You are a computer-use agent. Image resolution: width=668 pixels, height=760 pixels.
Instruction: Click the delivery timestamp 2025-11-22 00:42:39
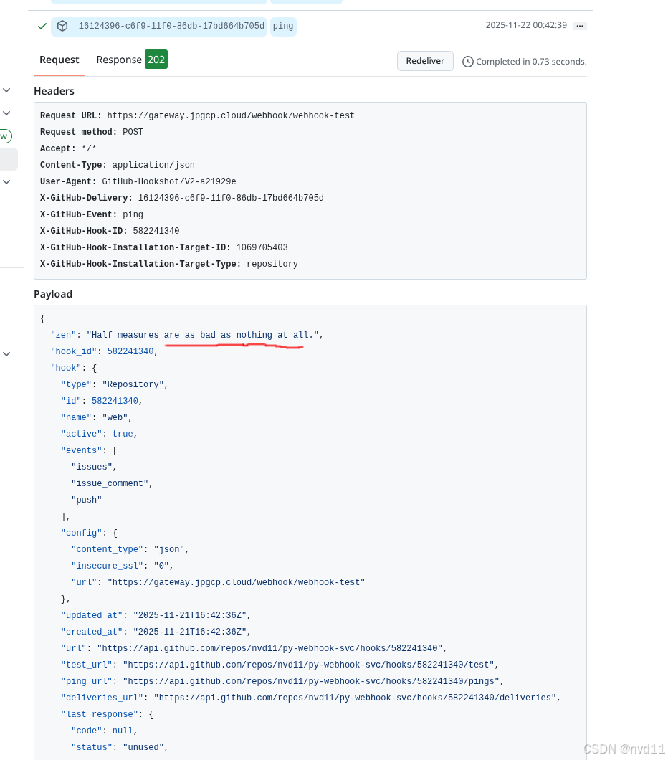point(526,25)
